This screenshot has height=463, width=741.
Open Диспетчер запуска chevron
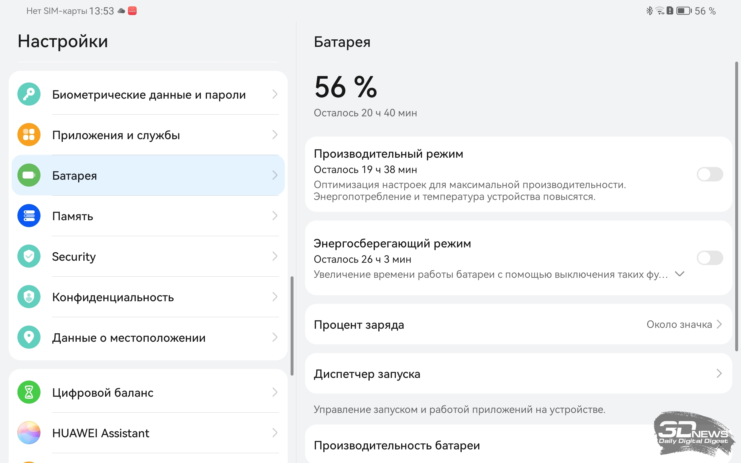coord(719,374)
